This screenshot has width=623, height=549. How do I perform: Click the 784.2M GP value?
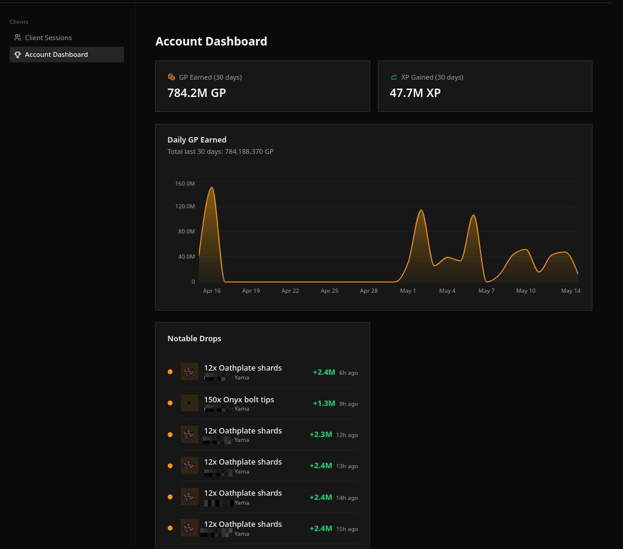click(x=196, y=93)
